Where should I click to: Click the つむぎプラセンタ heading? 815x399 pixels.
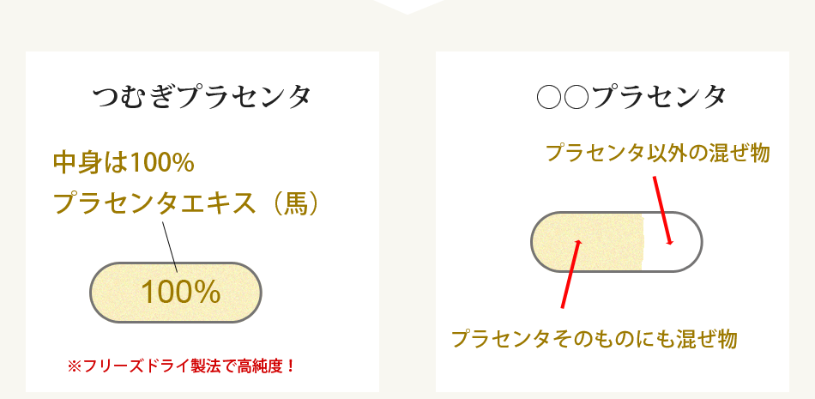pos(202,97)
